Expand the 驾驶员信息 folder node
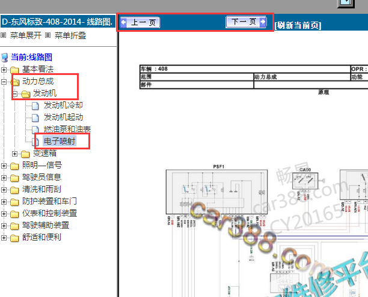 4,178
